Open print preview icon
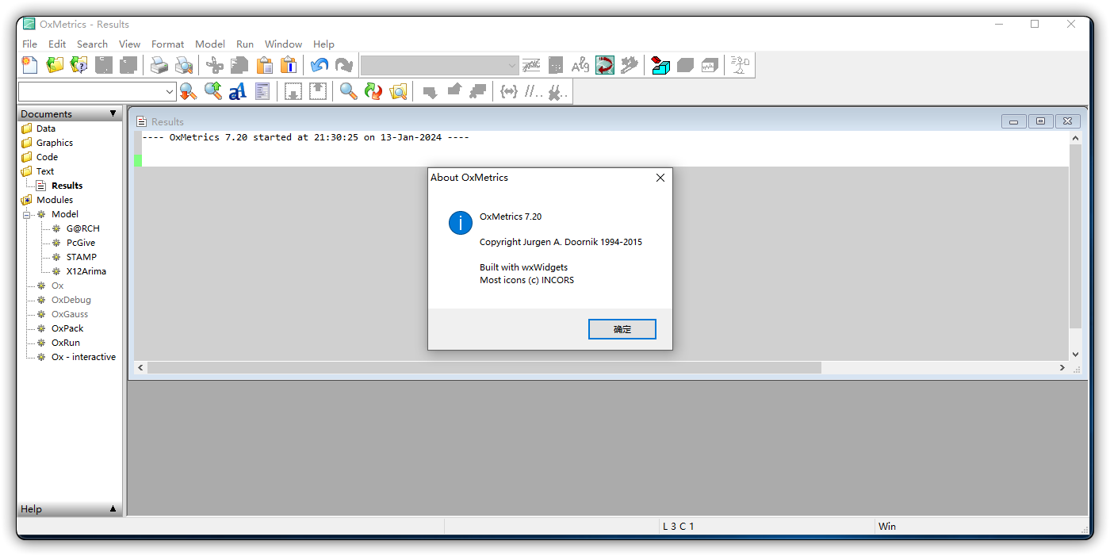This screenshot has height=556, width=1110. (184, 65)
